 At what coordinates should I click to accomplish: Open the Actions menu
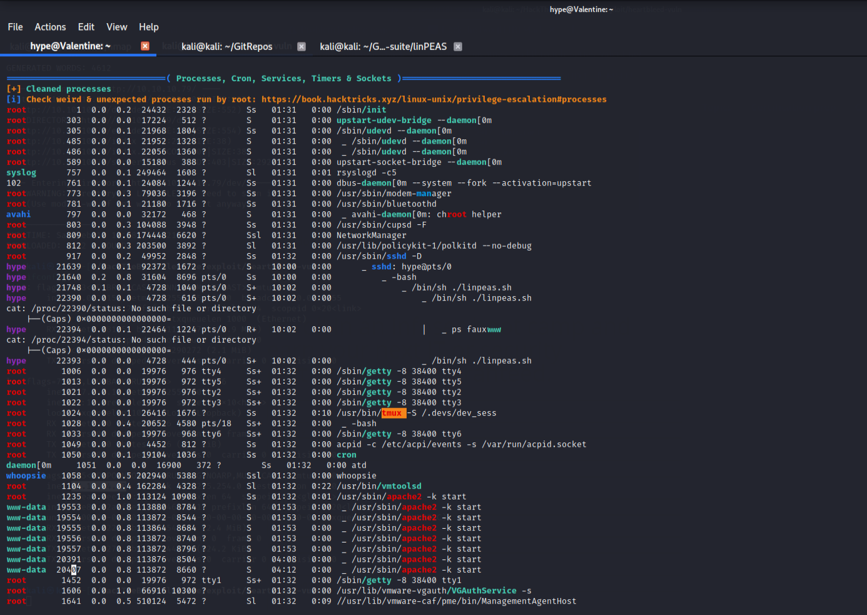click(x=50, y=27)
